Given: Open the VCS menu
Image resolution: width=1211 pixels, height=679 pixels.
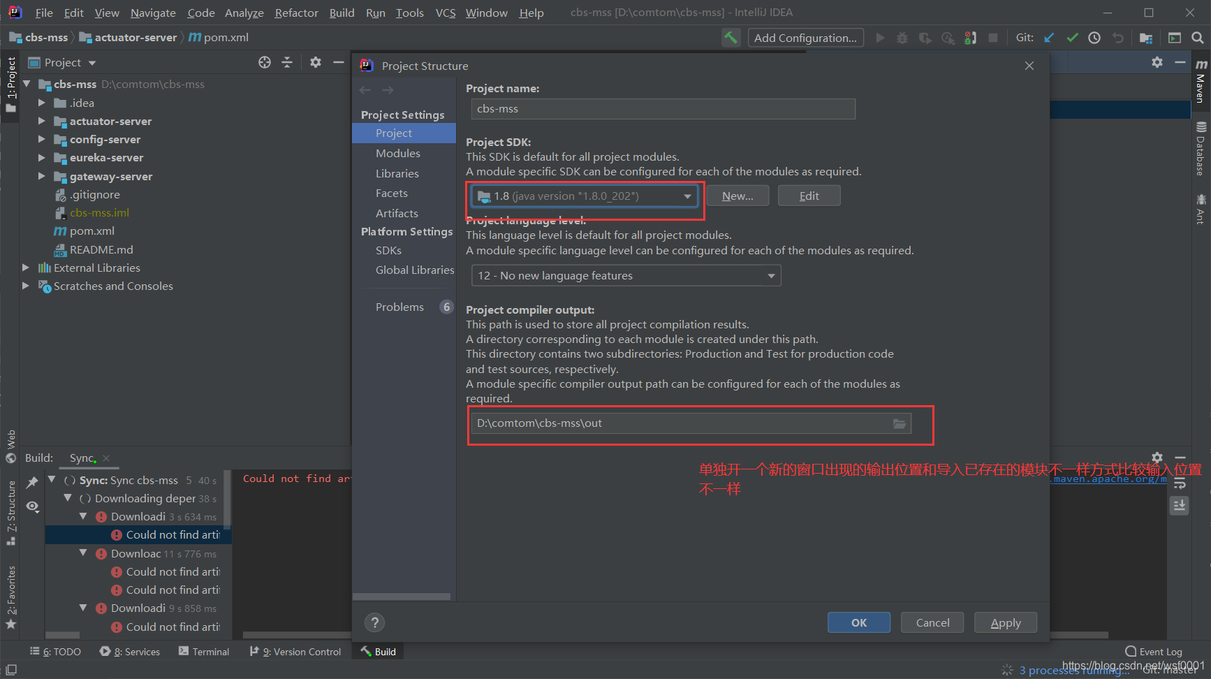Looking at the screenshot, I should coord(446,13).
